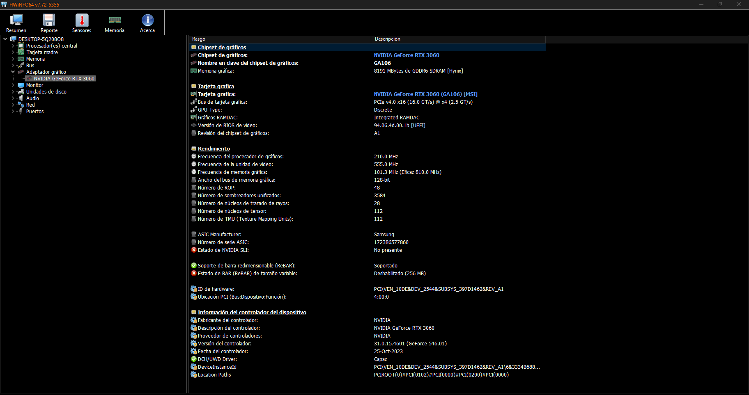The image size is (749, 395).
Task: Open the Chipset de gráficos section heading
Action: (x=222, y=47)
